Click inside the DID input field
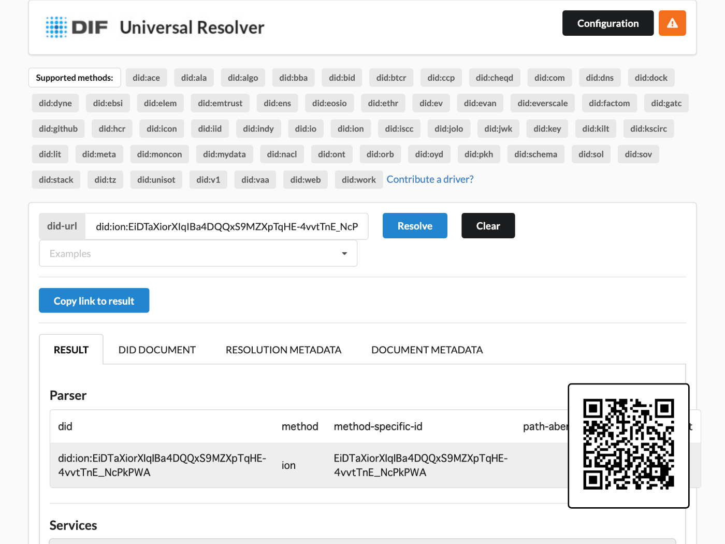725x544 pixels. pos(227,226)
